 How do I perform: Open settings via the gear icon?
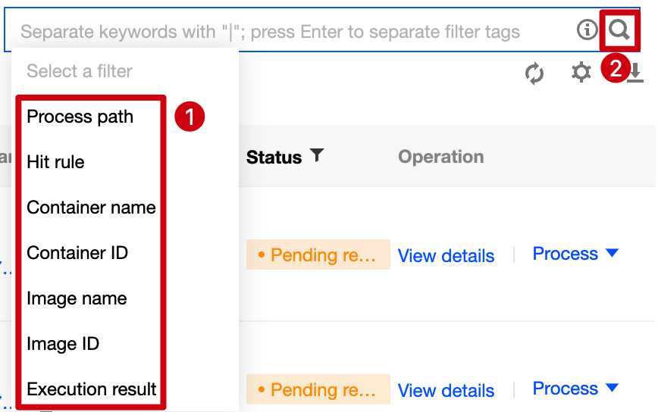coord(581,73)
